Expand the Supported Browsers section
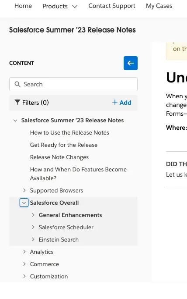The image size is (187, 299). (24, 190)
